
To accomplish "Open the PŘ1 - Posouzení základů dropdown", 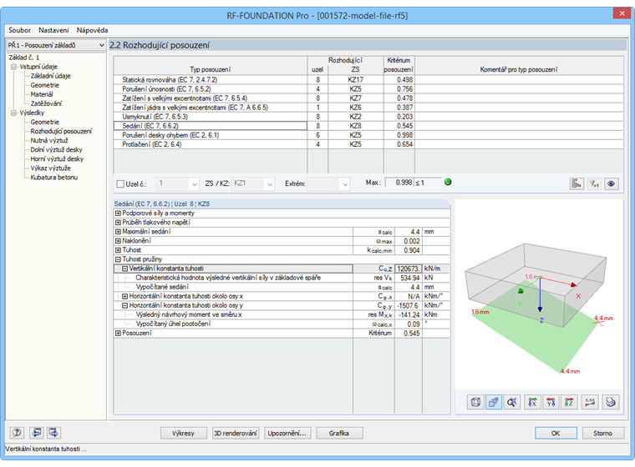I will pos(56,45).
